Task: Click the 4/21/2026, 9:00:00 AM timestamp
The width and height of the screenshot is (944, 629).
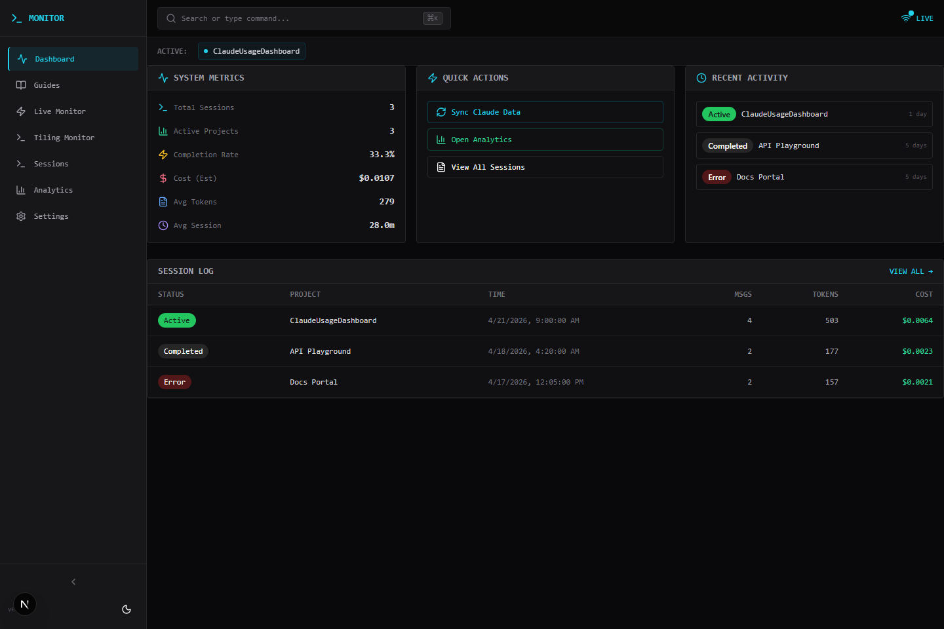Action: 534,320
